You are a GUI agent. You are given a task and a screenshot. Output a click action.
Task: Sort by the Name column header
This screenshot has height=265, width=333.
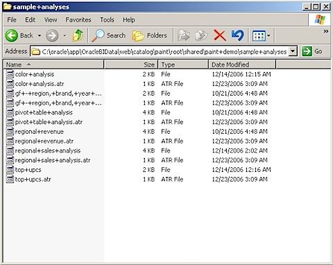coord(53,65)
